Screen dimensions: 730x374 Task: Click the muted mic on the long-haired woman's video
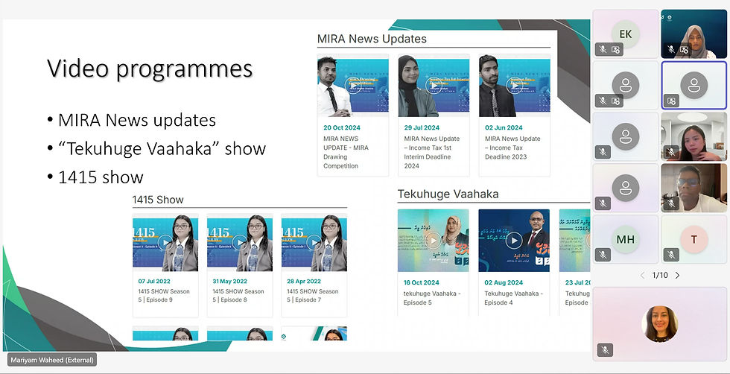671,152
